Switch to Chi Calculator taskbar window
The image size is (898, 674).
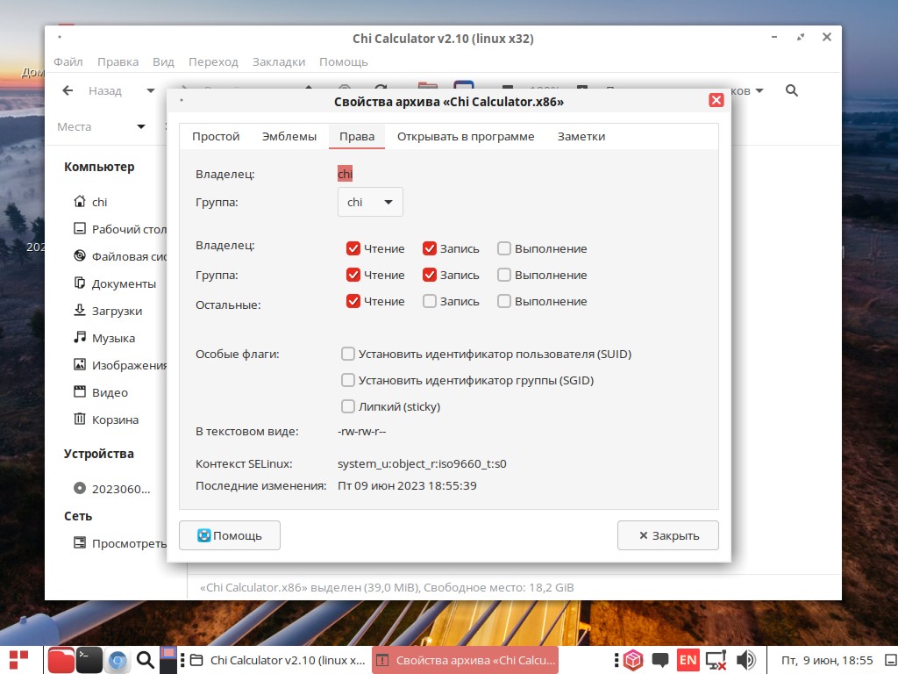tap(278, 660)
